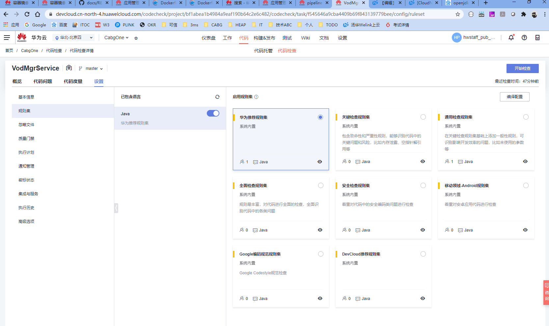549x326 pixels.
Task: Open the Chrome apps shortcut
Action: pos(11,25)
